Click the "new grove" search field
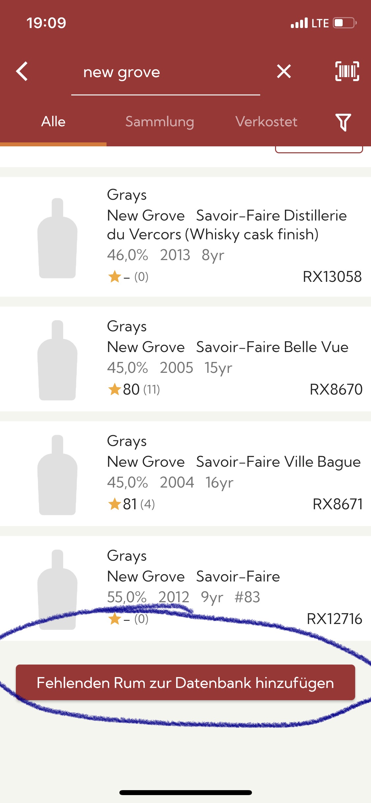The image size is (371, 803). (x=166, y=73)
